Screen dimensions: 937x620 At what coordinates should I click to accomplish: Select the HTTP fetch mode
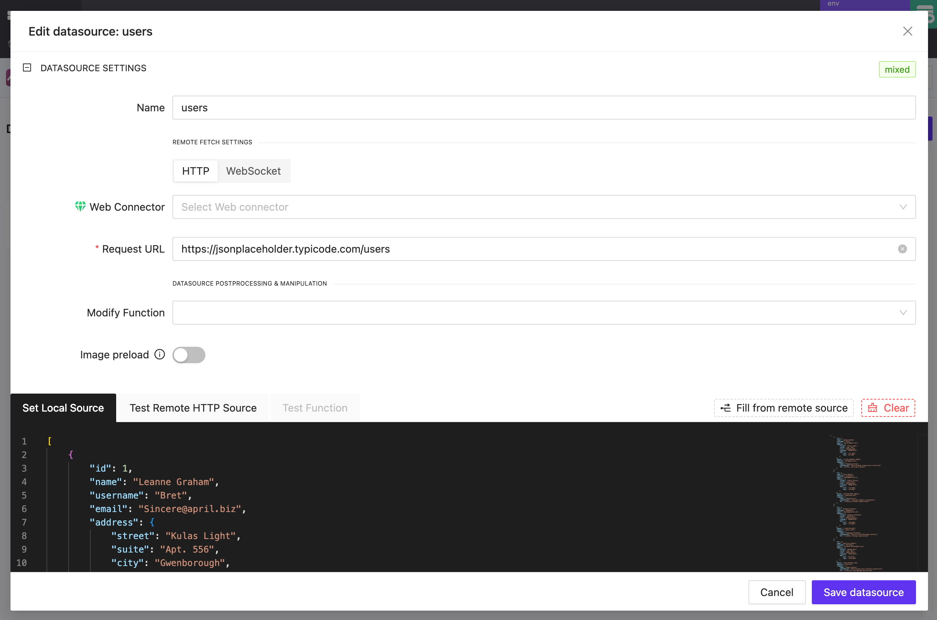point(195,171)
